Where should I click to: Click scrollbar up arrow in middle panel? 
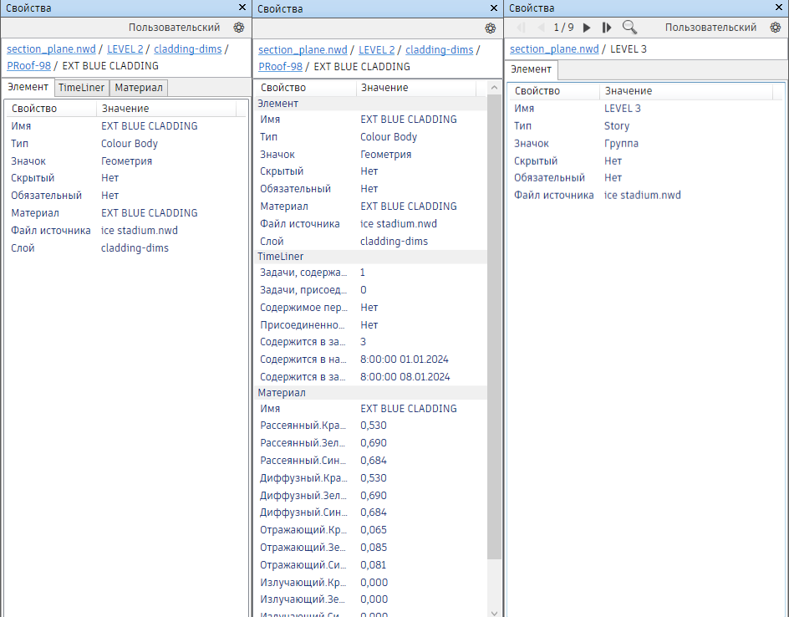click(494, 88)
